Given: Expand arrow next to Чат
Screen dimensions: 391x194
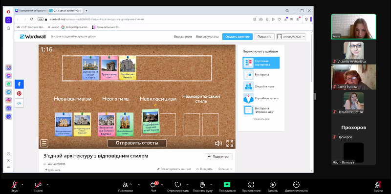Looking at the screenshot, I should click(162, 185).
